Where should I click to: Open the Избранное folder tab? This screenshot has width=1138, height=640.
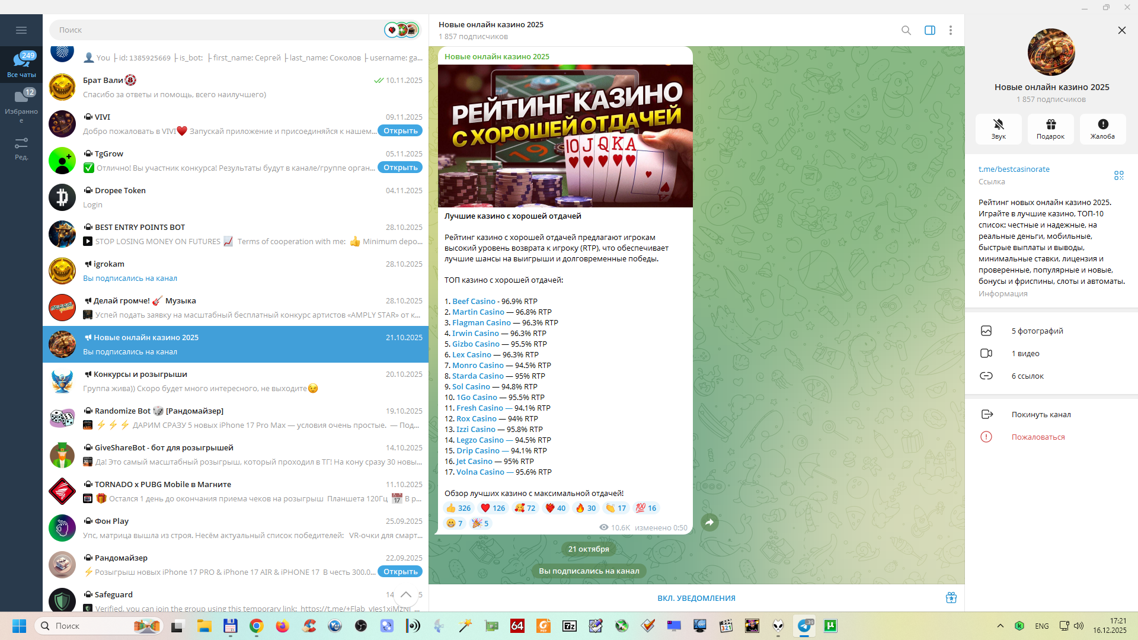coord(21,104)
